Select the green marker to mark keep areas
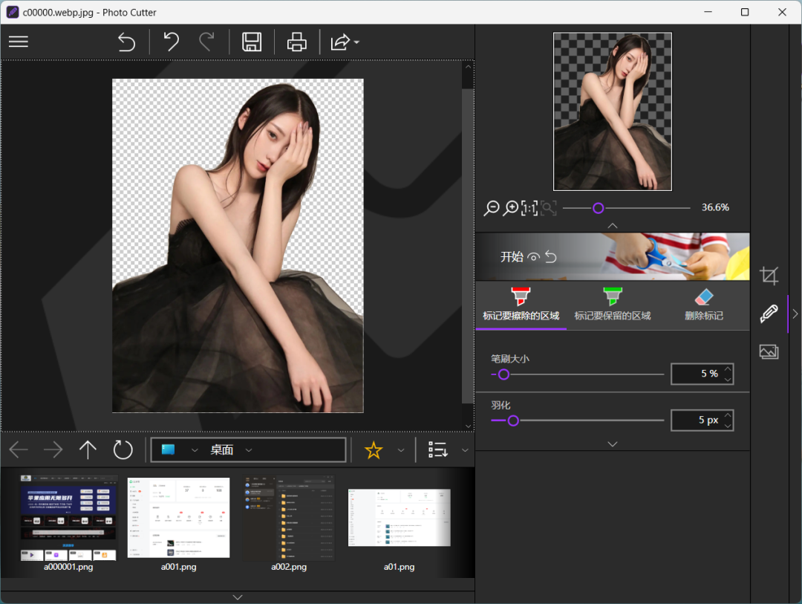802x604 pixels. 612,305
